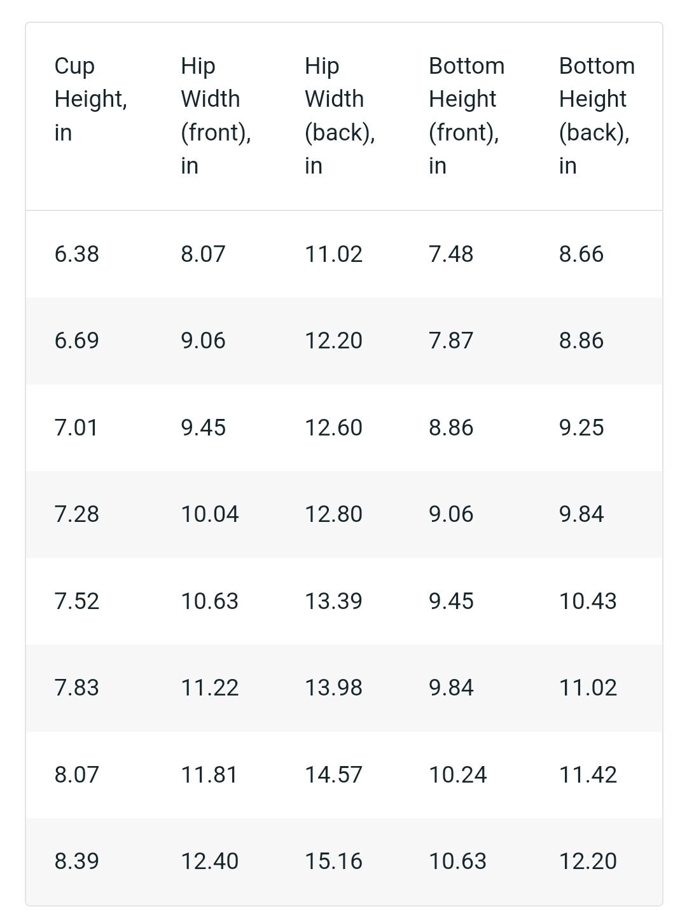Select bottom height back value 10.43
The width and height of the screenshot is (687, 911).
588,601
